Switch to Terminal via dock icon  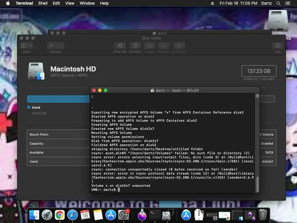155,215
